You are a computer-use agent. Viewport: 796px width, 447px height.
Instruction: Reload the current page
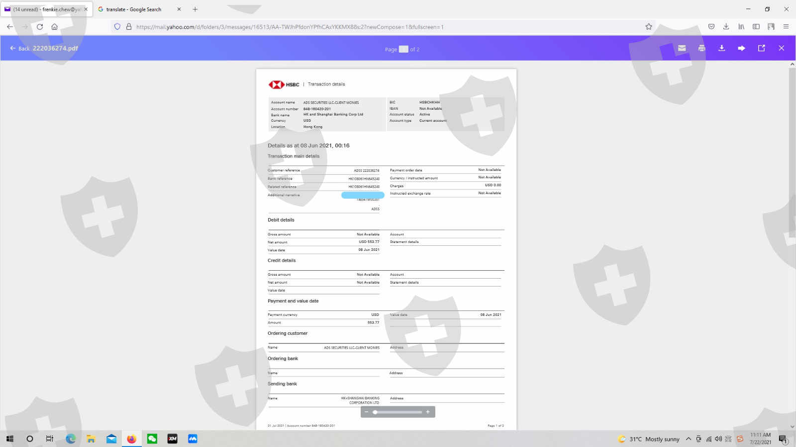pos(40,27)
